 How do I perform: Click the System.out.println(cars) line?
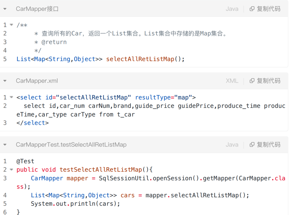tap(75, 204)
